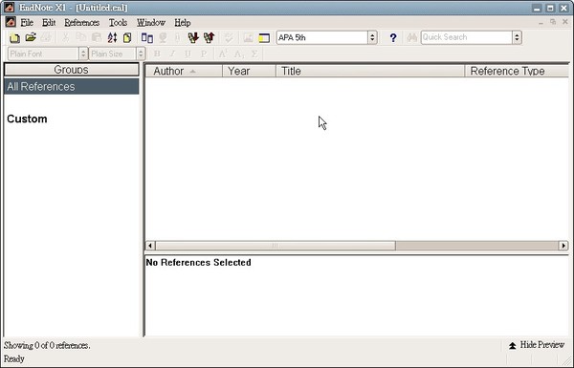Toggle Superscript formatting button
This screenshot has width=574, height=368.
(223, 54)
